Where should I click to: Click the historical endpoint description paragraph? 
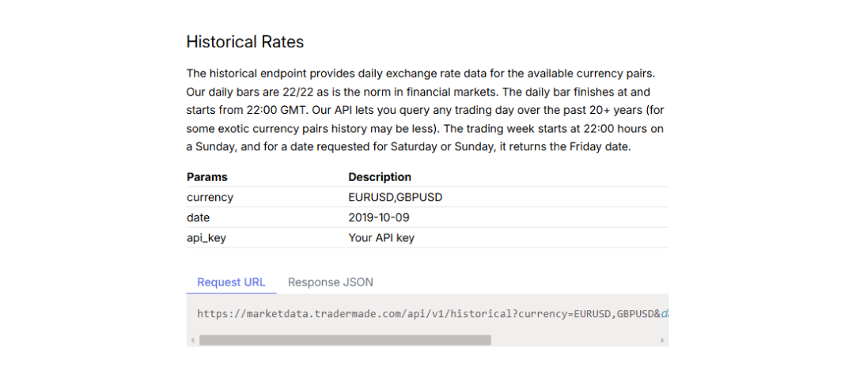pos(425,110)
